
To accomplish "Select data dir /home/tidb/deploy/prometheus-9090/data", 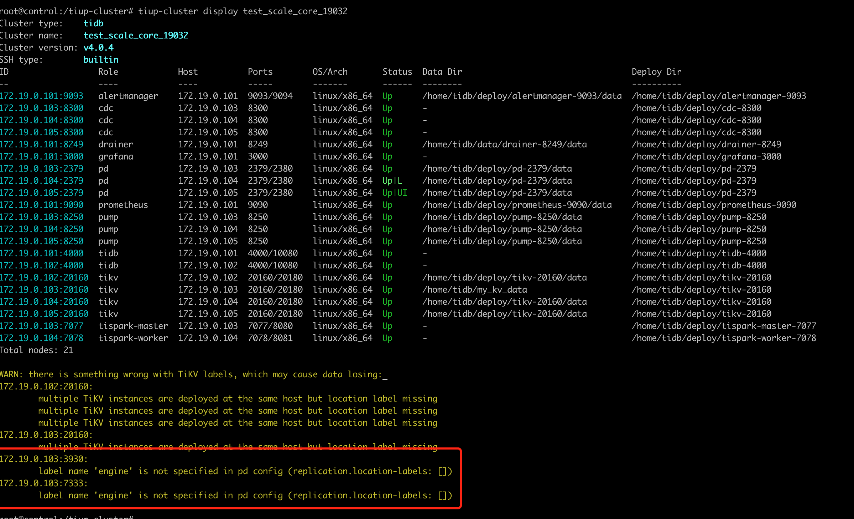I will pyautogui.click(x=517, y=205).
